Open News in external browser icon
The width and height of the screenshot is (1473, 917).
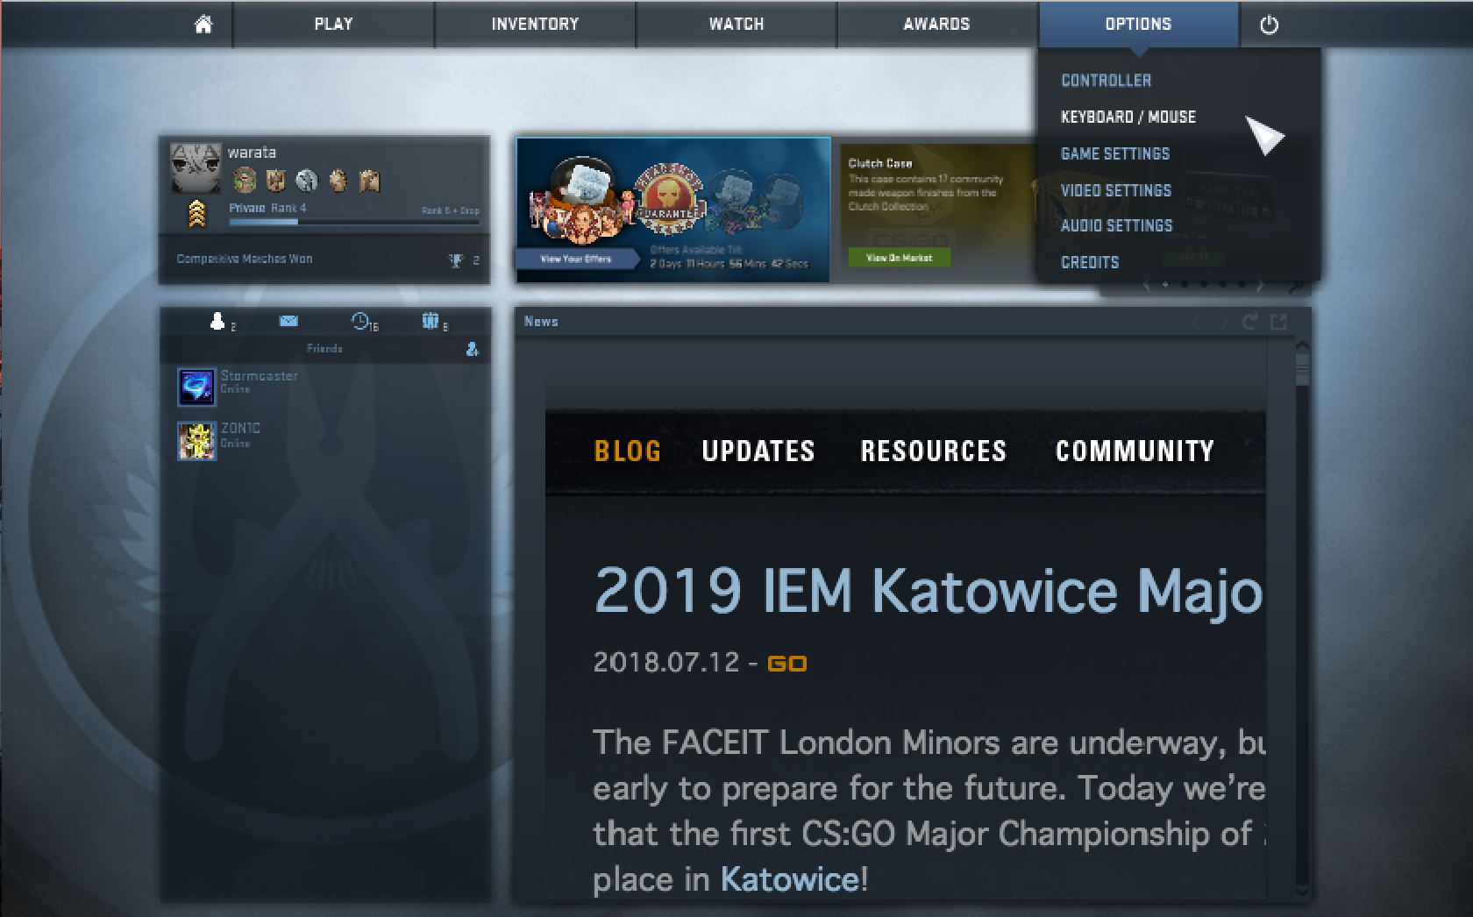point(1278,322)
